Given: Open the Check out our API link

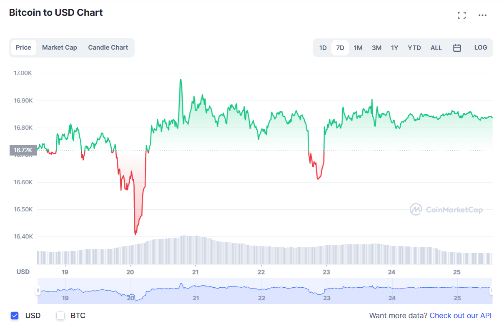Looking at the screenshot, I should pos(460,316).
